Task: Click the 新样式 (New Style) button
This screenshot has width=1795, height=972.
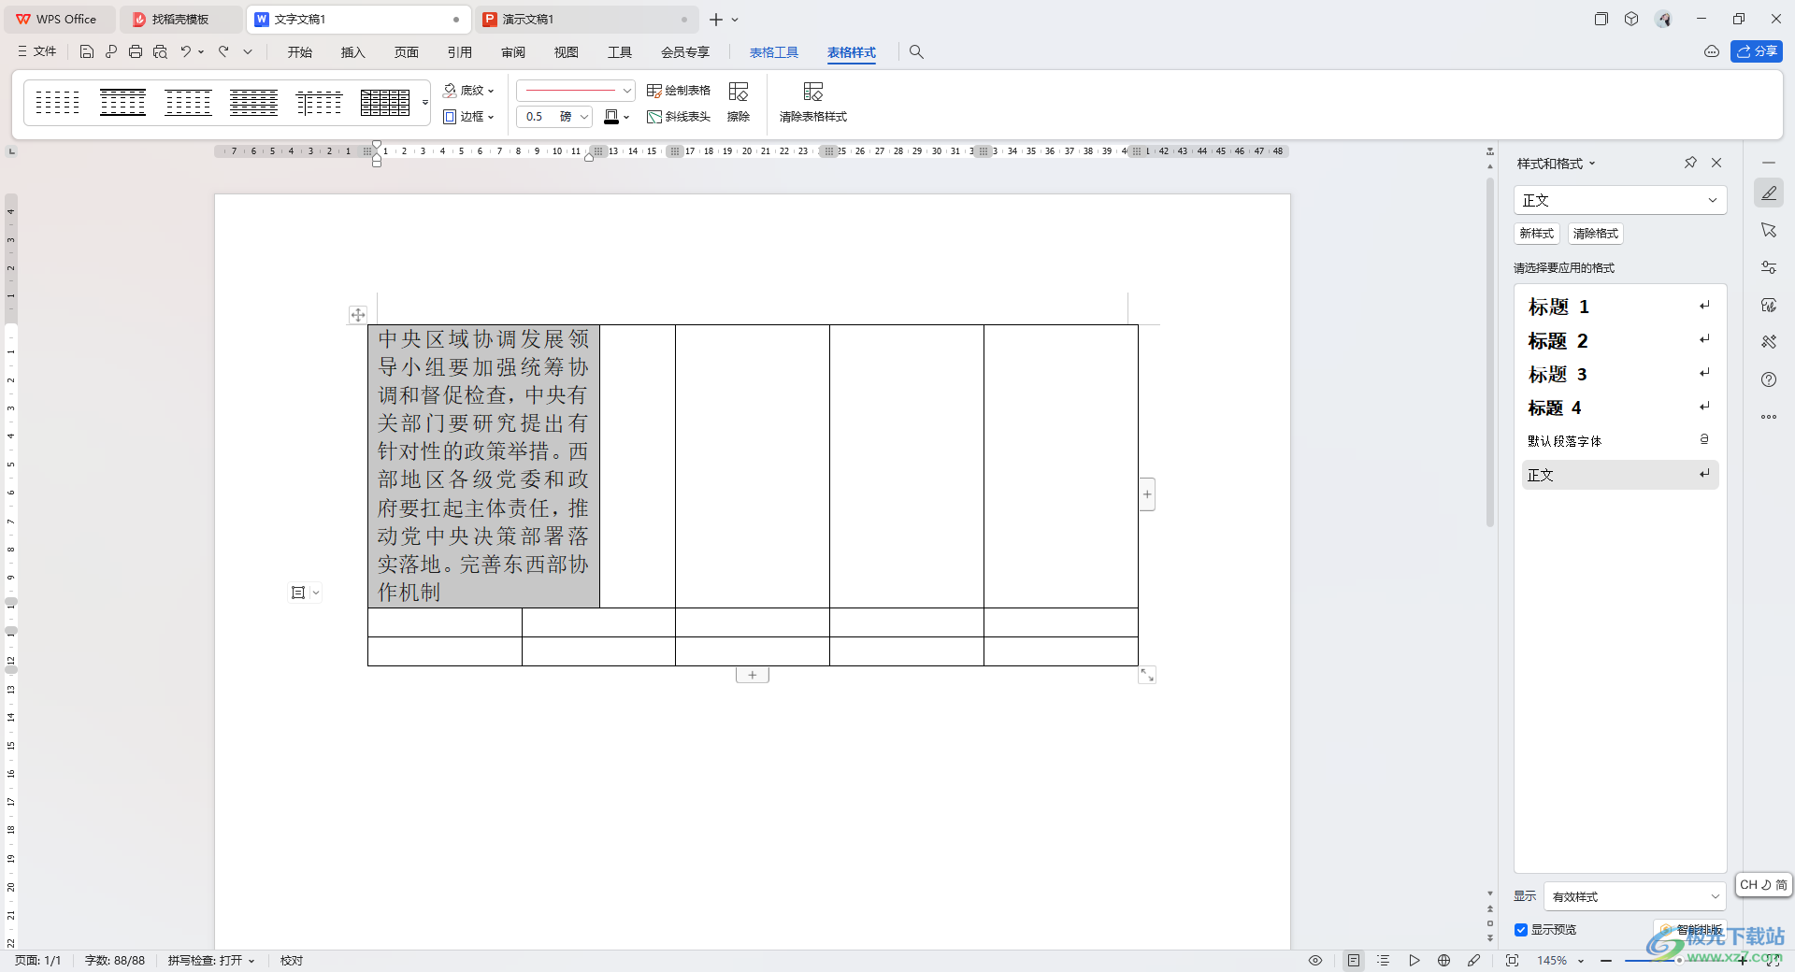Action: click(1537, 234)
